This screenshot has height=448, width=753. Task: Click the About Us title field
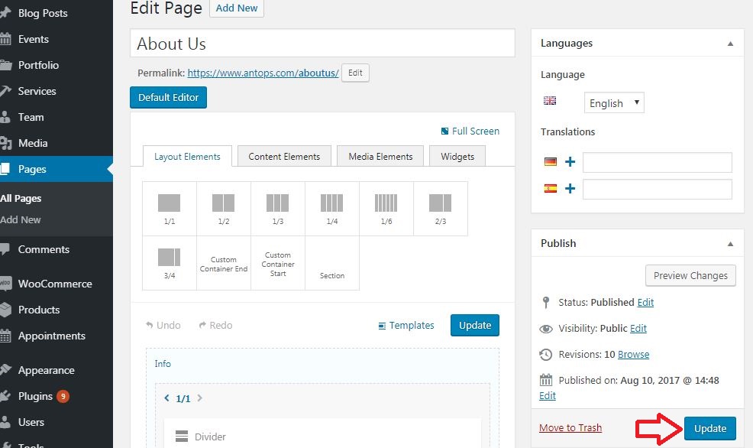click(x=322, y=44)
